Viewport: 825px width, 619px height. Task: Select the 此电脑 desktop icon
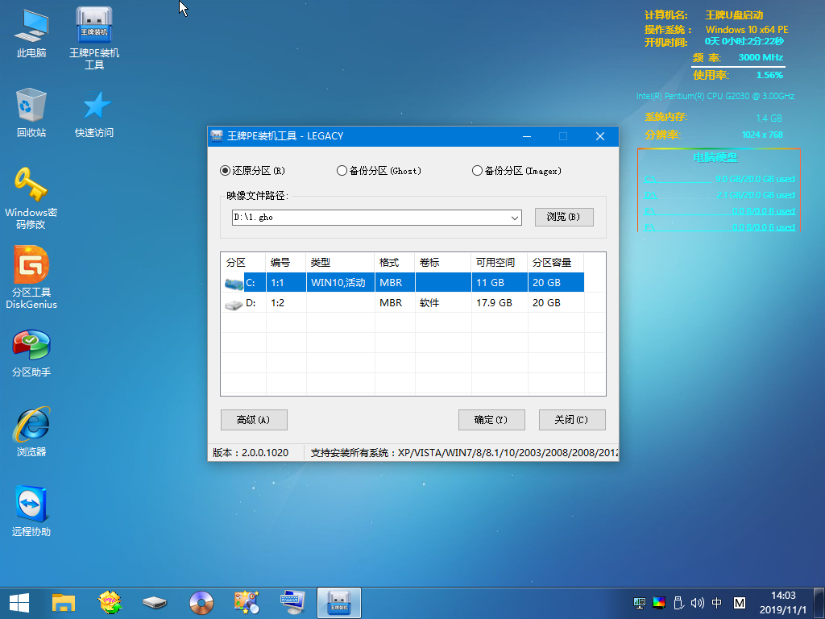[31, 32]
